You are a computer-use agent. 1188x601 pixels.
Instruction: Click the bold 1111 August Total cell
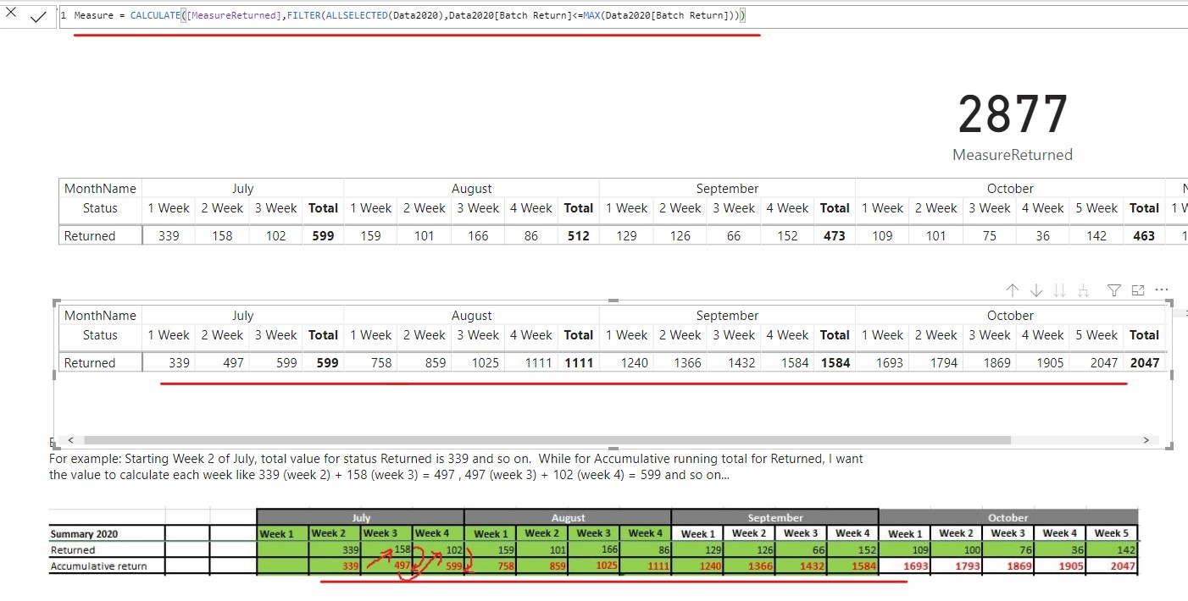[x=578, y=363]
